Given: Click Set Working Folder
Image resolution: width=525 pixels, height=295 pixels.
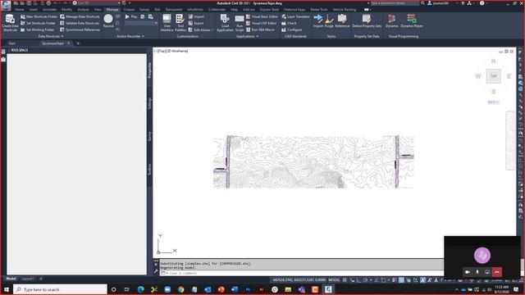Looking at the screenshot, I should tap(37, 29).
